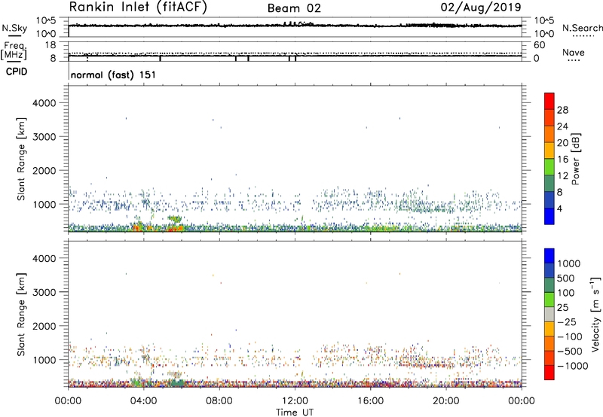The height and width of the screenshot is (417, 603).
Task: Click the 'Nave' legend label
Action: [x=574, y=53]
